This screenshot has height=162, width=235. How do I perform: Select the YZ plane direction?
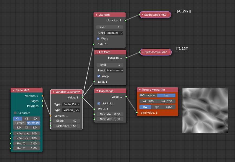(27, 118)
